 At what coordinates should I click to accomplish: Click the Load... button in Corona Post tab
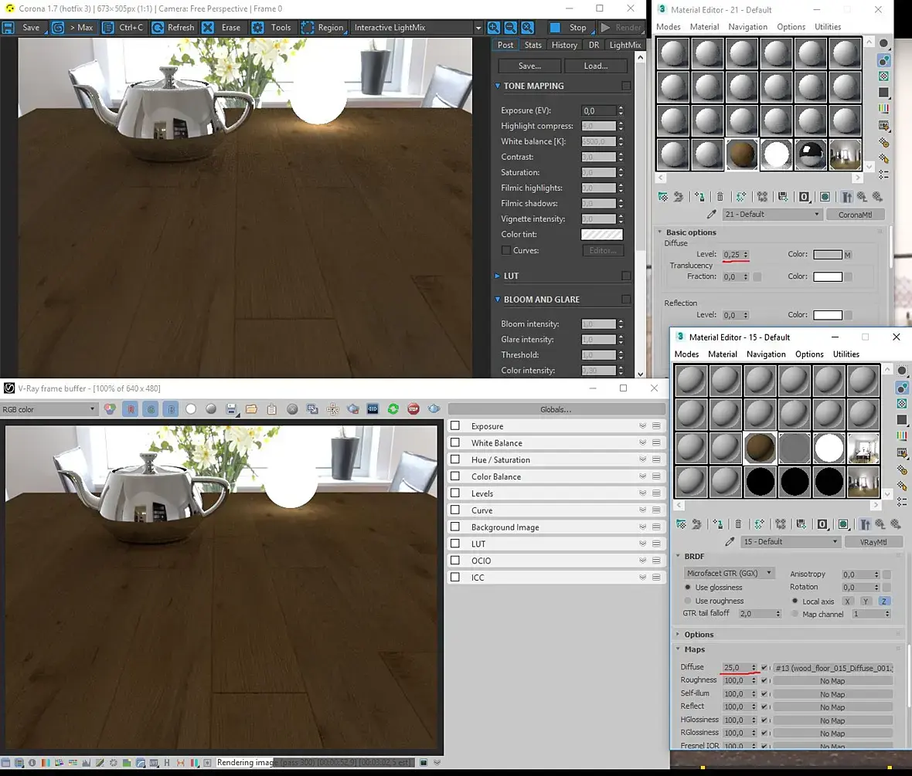click(x=596, y=66)
